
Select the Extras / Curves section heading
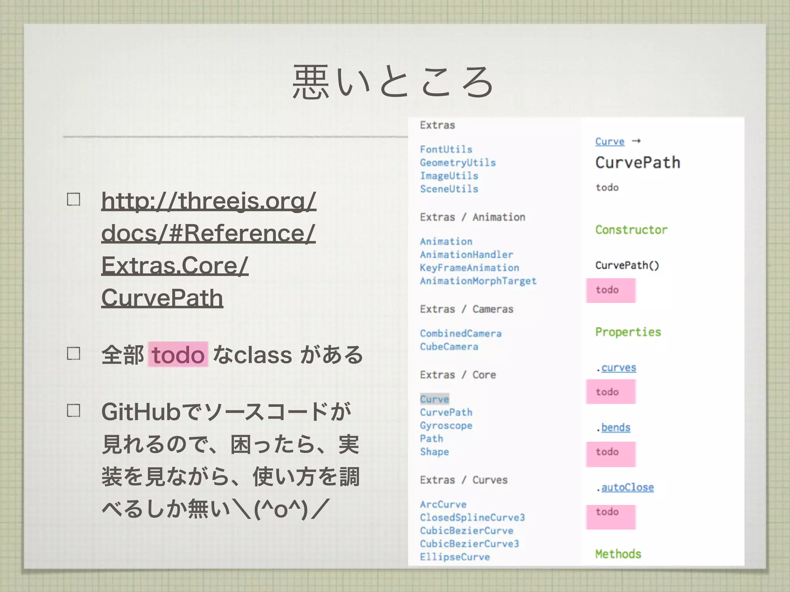point(464,480)
